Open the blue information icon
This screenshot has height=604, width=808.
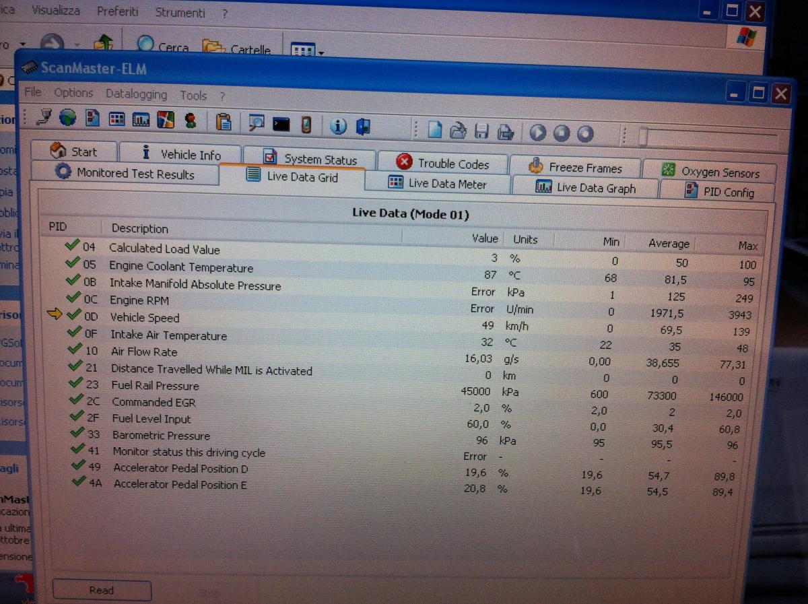pyautogui.click(x=338, y=126)
